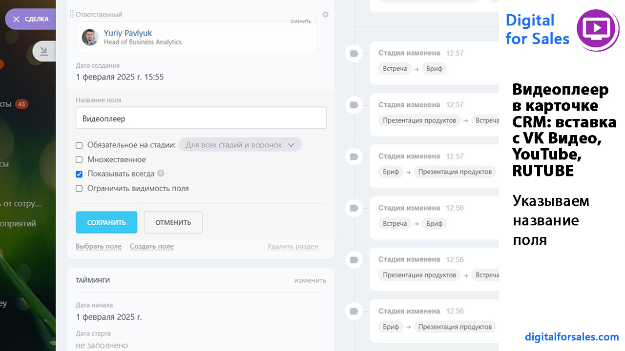Tick the Множественное checkbox
625x351 pixels.
pos(79,159)
